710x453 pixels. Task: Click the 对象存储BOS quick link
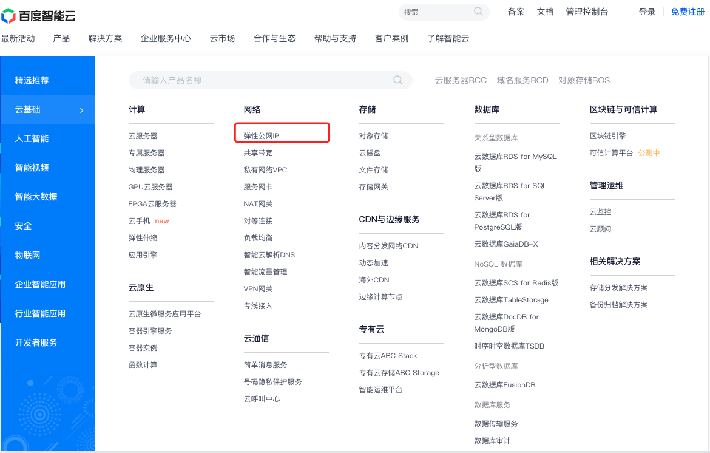pos(584,80)
